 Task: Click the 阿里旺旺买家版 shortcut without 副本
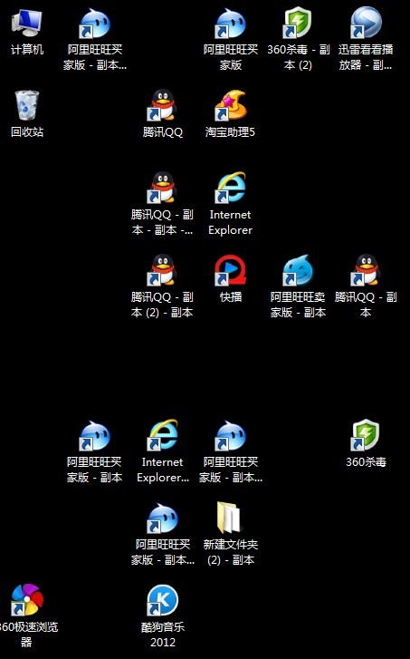point(231,39)
